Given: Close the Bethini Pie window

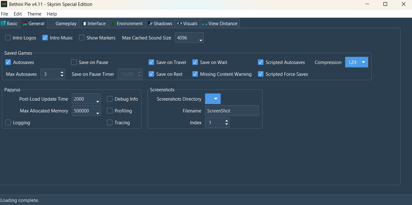Looking at the screenshot, I should pyautogui.click(x=403, y=4).
